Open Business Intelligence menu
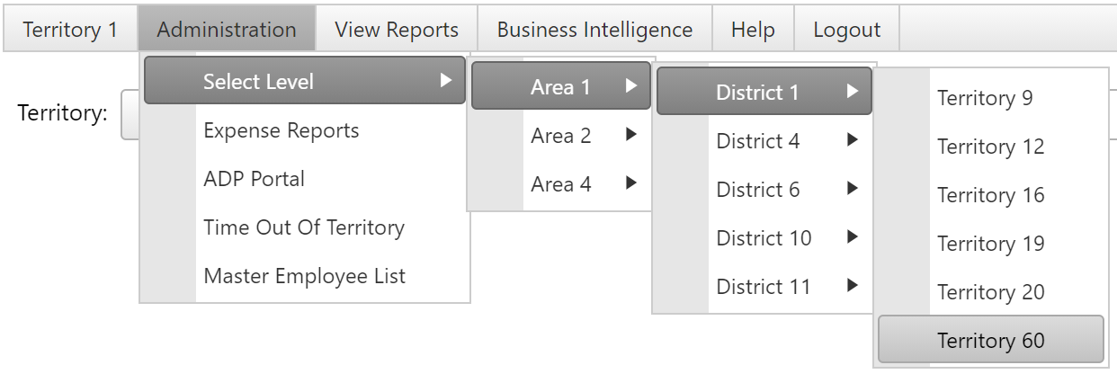The width and height of the screenshot is (1117, 374). click(x=594, y=30)
